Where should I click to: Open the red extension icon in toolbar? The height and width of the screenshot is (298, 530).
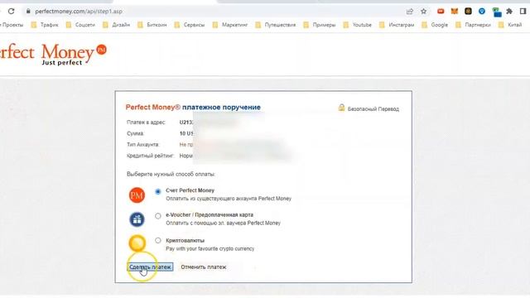click(x=441, y=11)
